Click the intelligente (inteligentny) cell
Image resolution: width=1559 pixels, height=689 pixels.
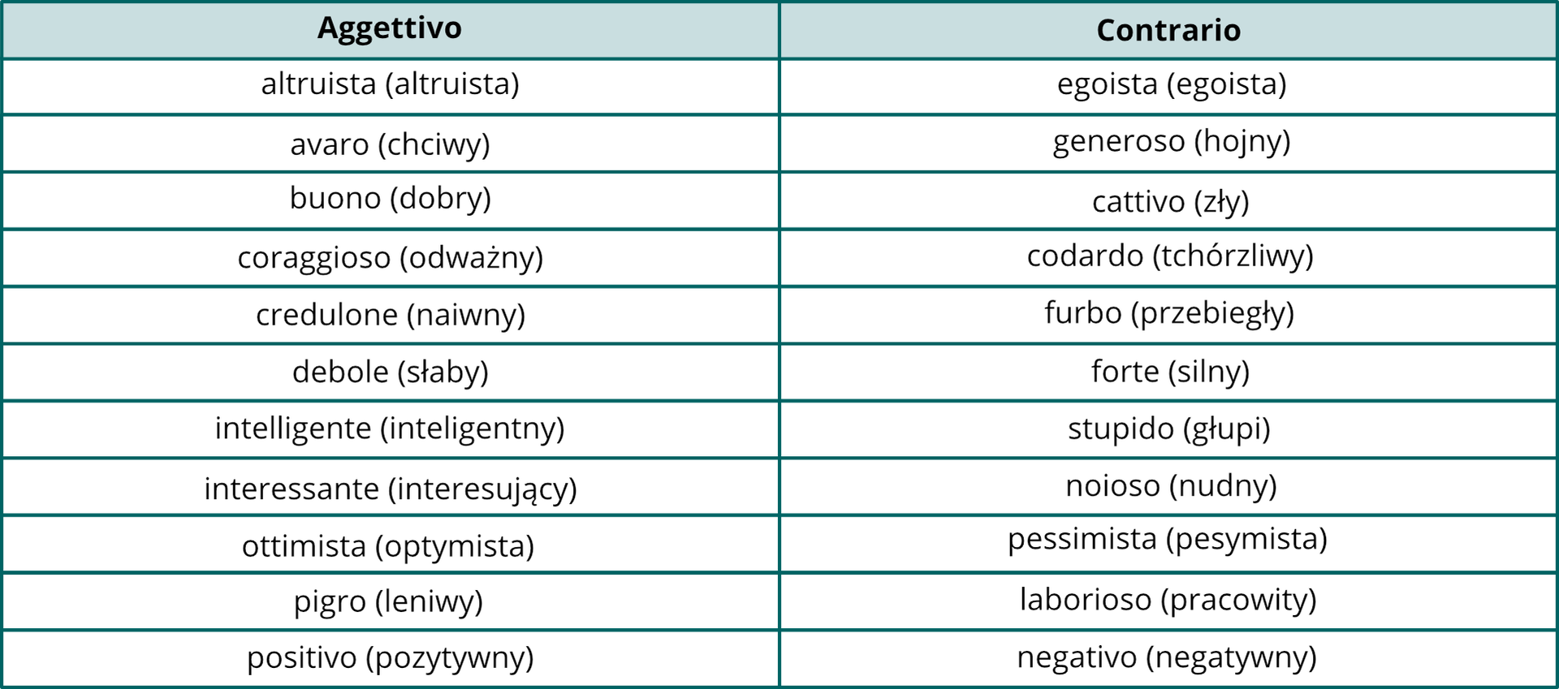coord(390,428)
